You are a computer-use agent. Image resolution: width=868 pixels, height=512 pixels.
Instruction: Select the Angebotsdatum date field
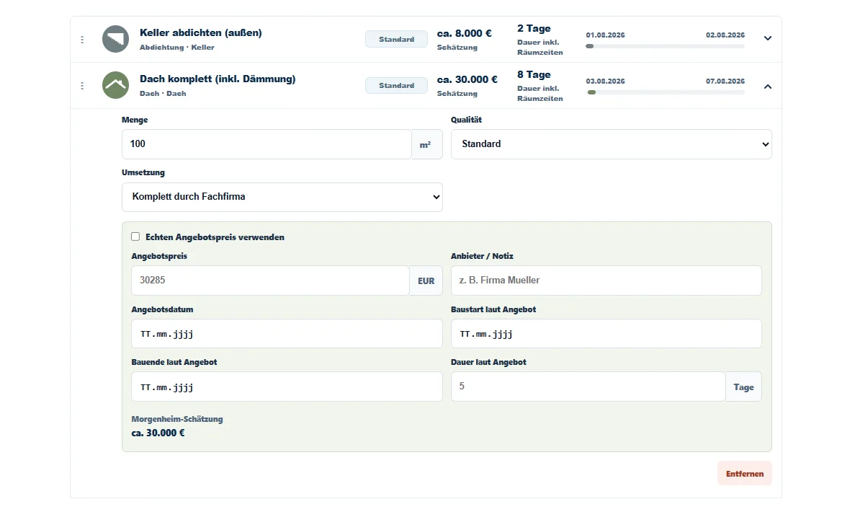[287, 334]
